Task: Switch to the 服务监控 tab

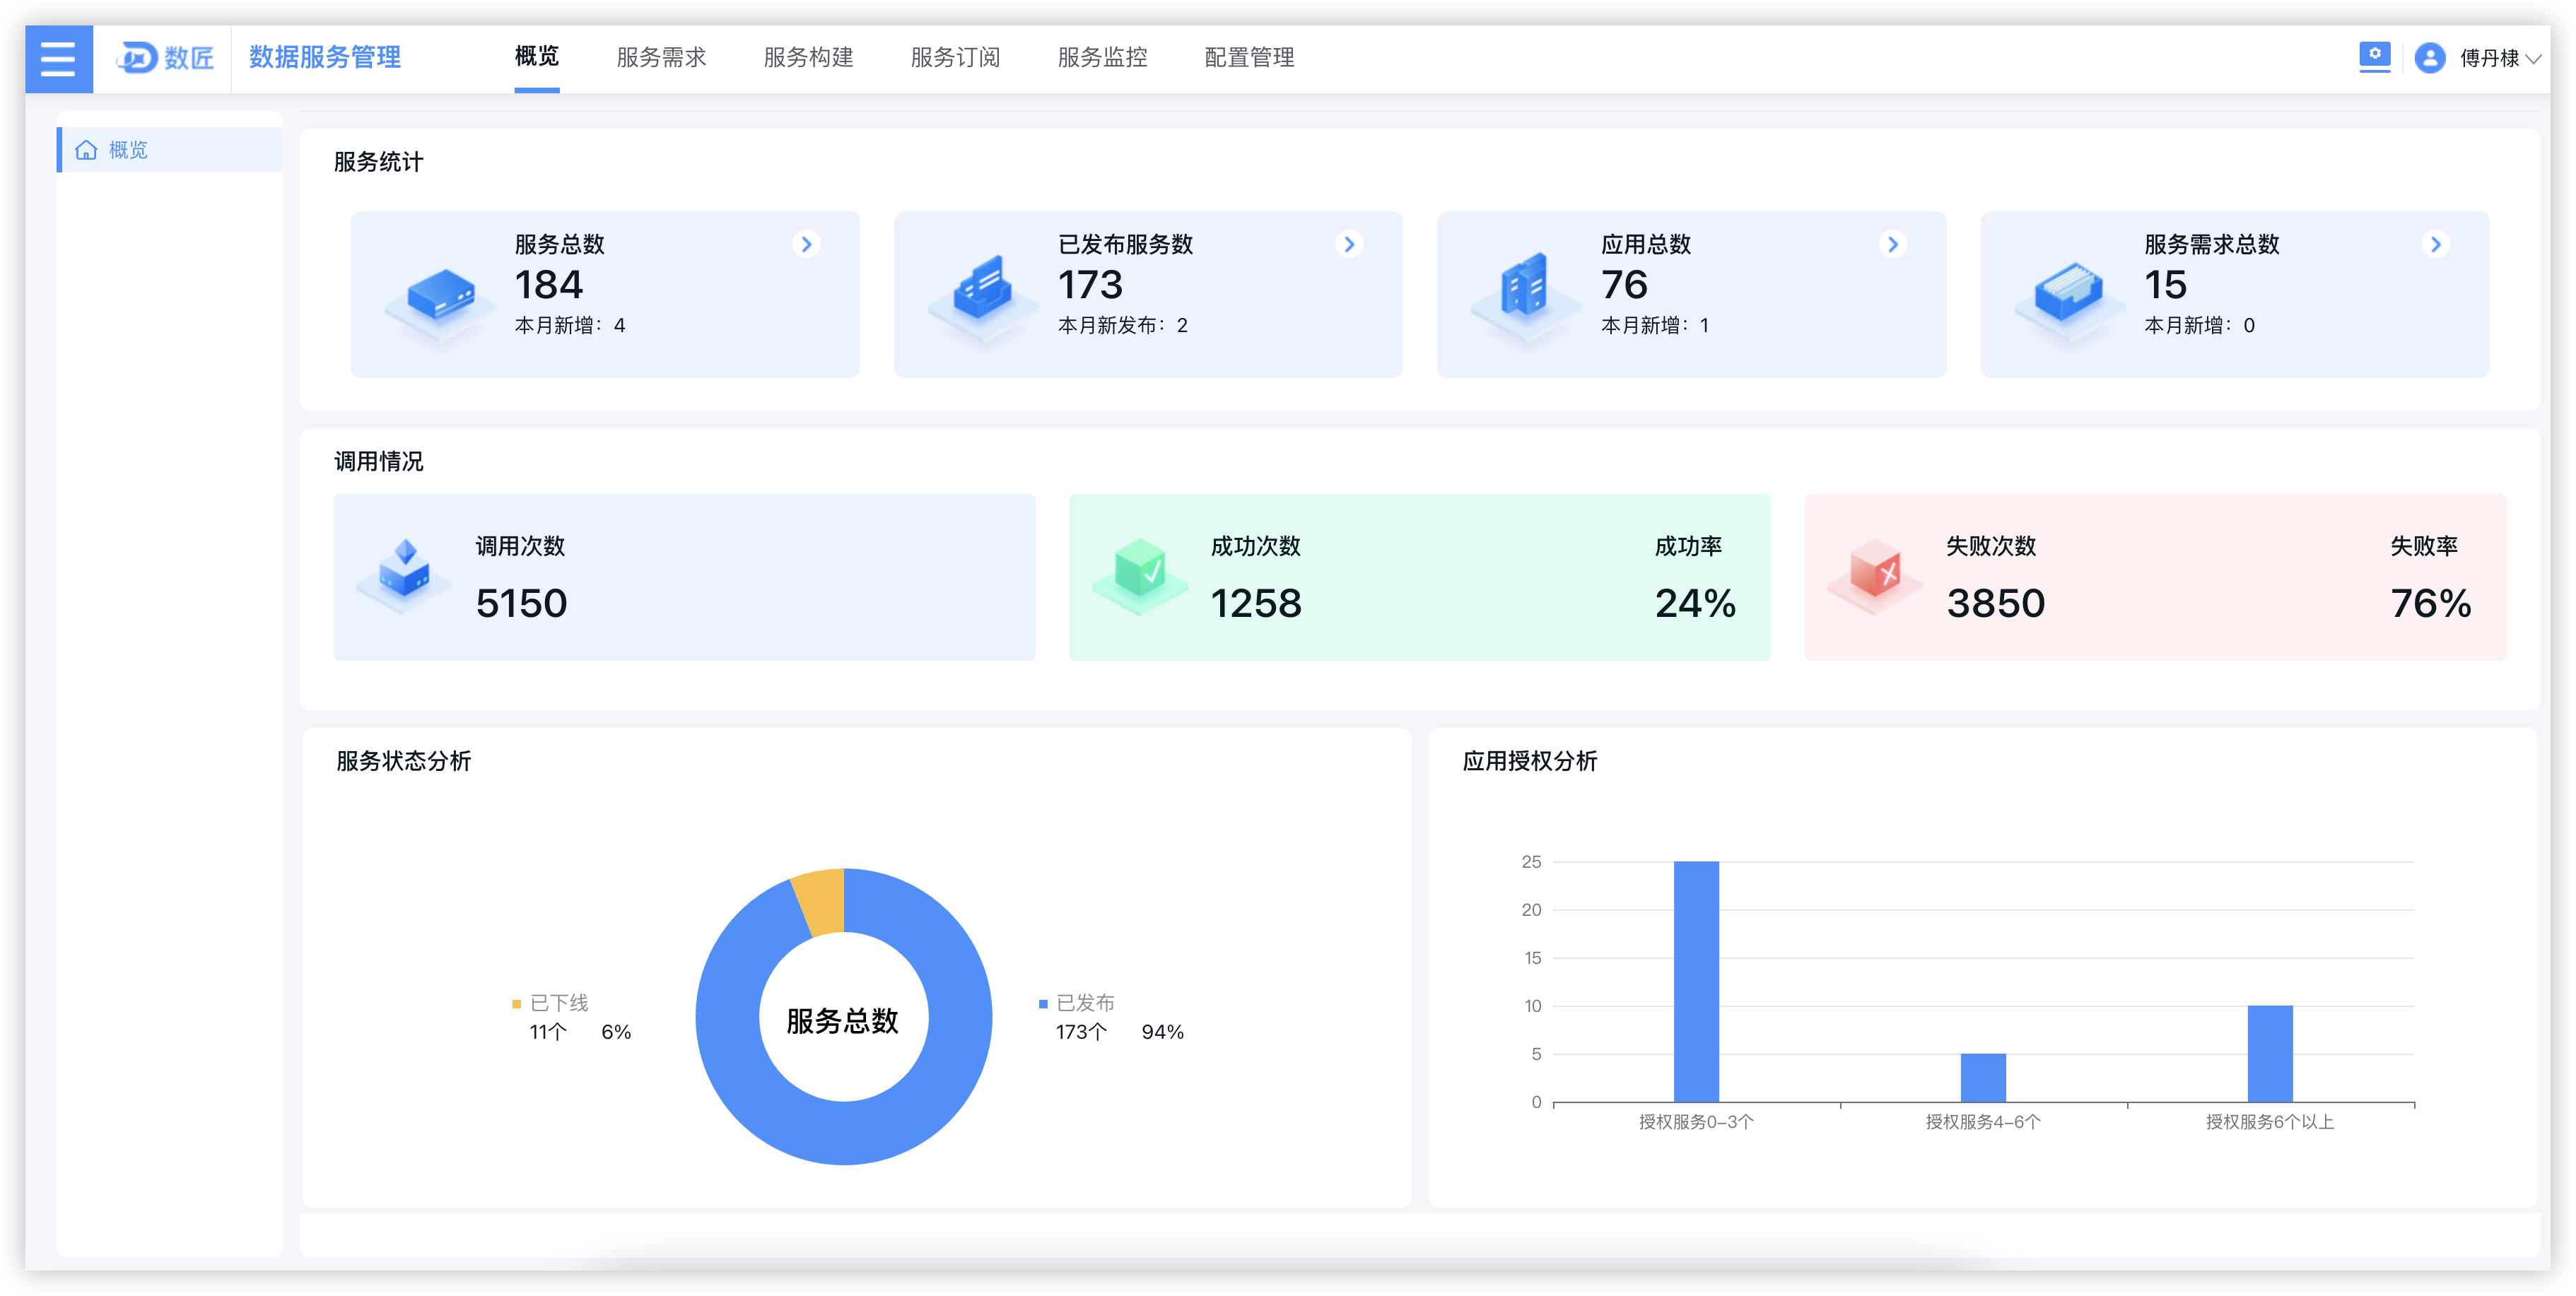Action: click(1102, 57)
